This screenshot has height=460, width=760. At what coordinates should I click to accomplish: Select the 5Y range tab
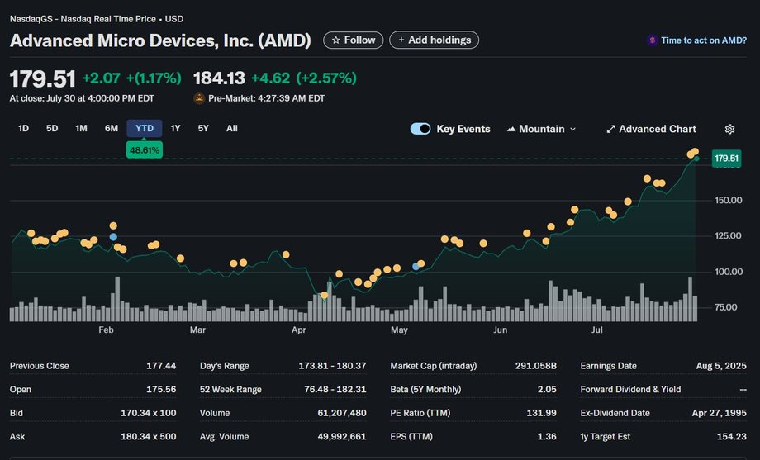203,129
